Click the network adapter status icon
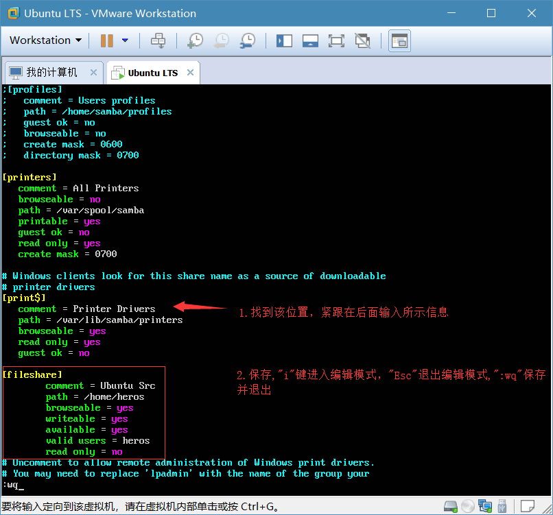 (485, 507)
